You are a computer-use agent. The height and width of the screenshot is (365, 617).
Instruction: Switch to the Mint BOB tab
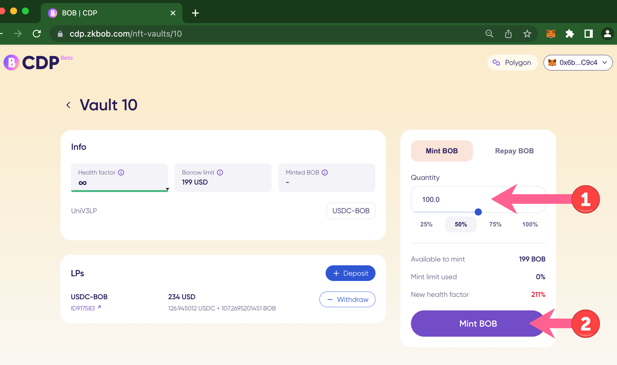(x=442, y=151)
